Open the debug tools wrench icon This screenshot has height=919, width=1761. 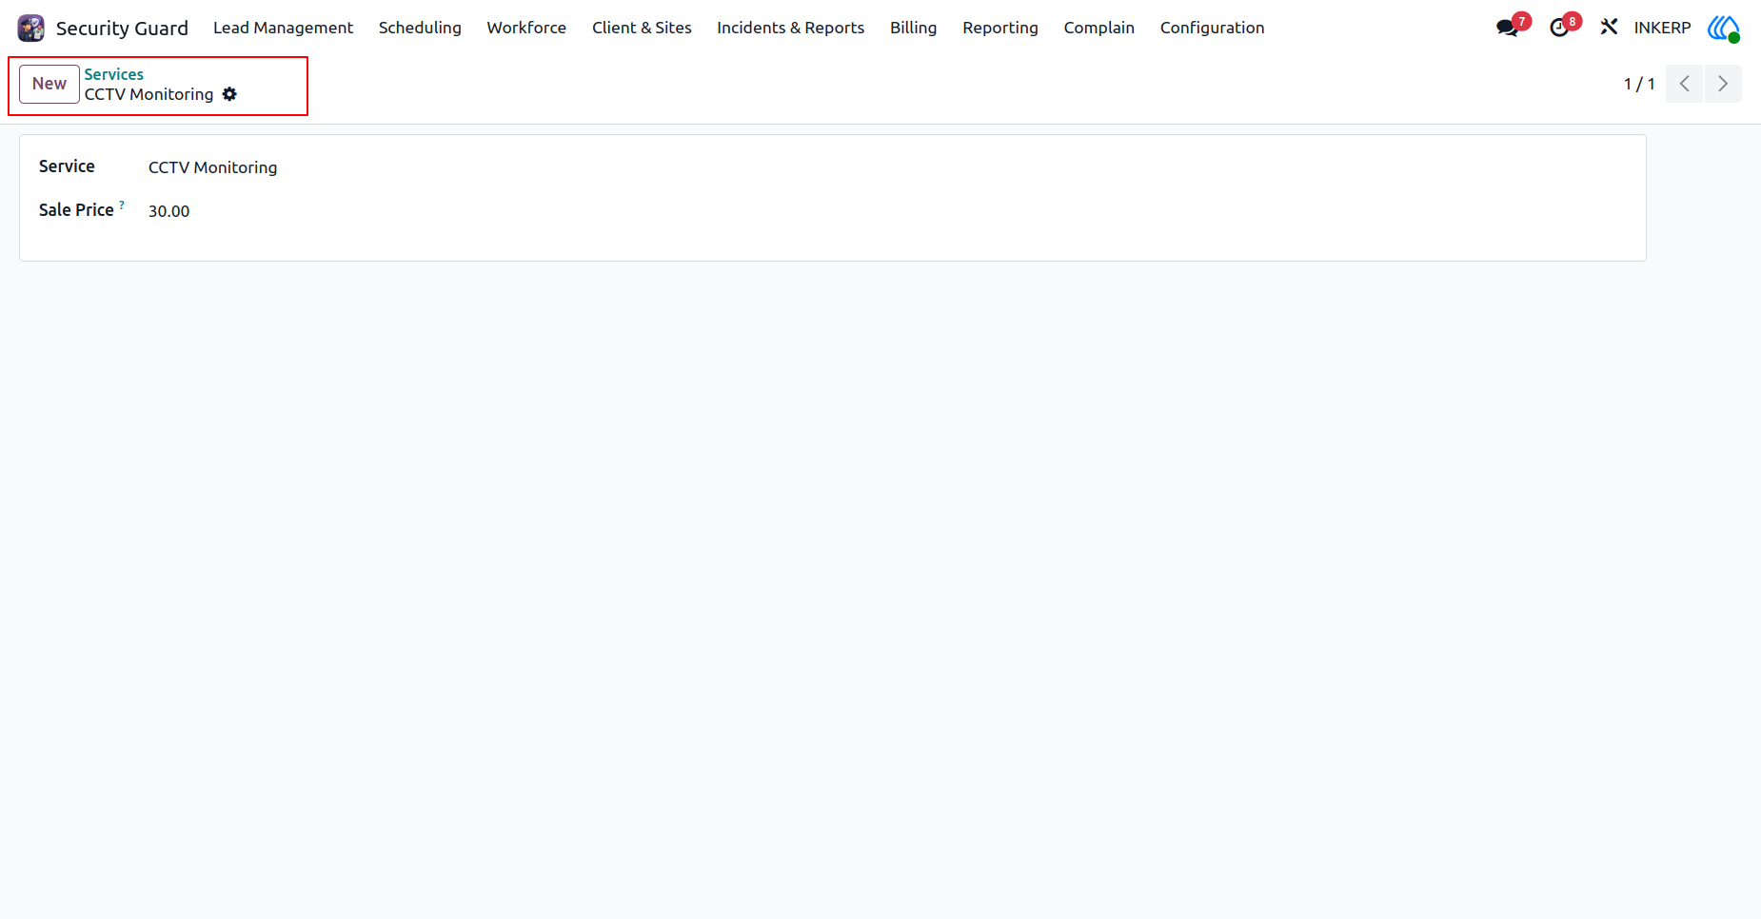point(1609,28)
